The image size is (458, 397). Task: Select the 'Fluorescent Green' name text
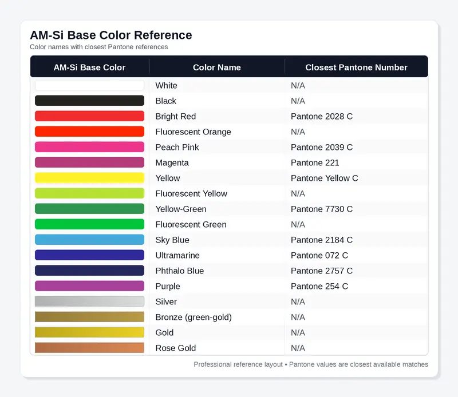[x=191, y=225]
